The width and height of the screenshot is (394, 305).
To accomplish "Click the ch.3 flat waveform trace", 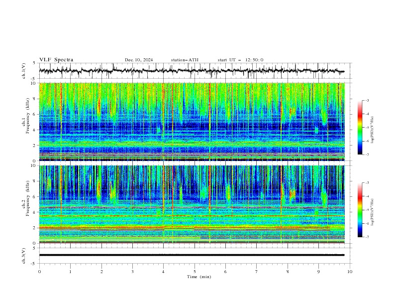I will tap(192, 255).
